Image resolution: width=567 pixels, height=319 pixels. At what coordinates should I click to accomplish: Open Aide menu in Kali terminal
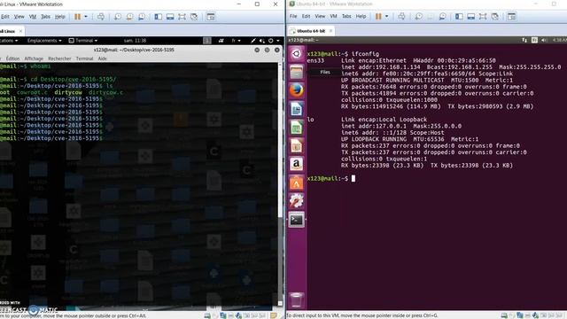(x=103, y=58)
